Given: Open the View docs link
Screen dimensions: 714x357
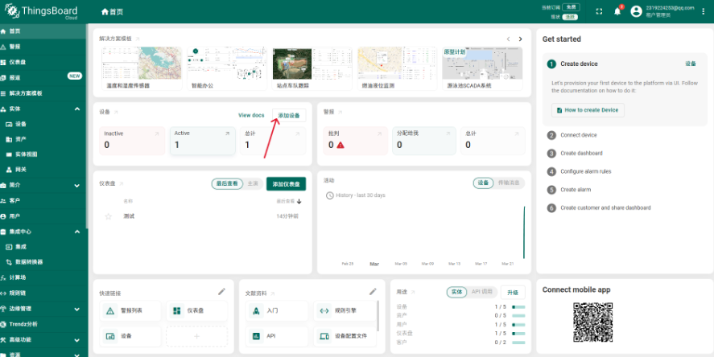Looking at the screenshot, I should click(x=251, y=116).
